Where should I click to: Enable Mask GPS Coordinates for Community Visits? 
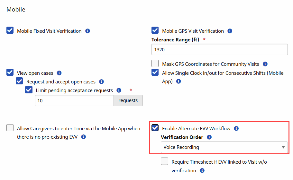click(x=155, y=64)
